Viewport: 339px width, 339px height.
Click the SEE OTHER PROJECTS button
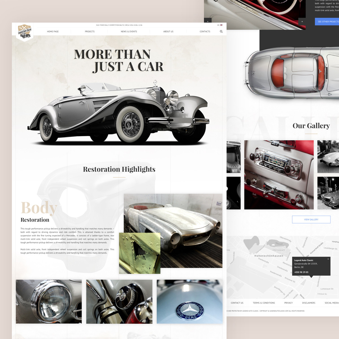(327, 21)
